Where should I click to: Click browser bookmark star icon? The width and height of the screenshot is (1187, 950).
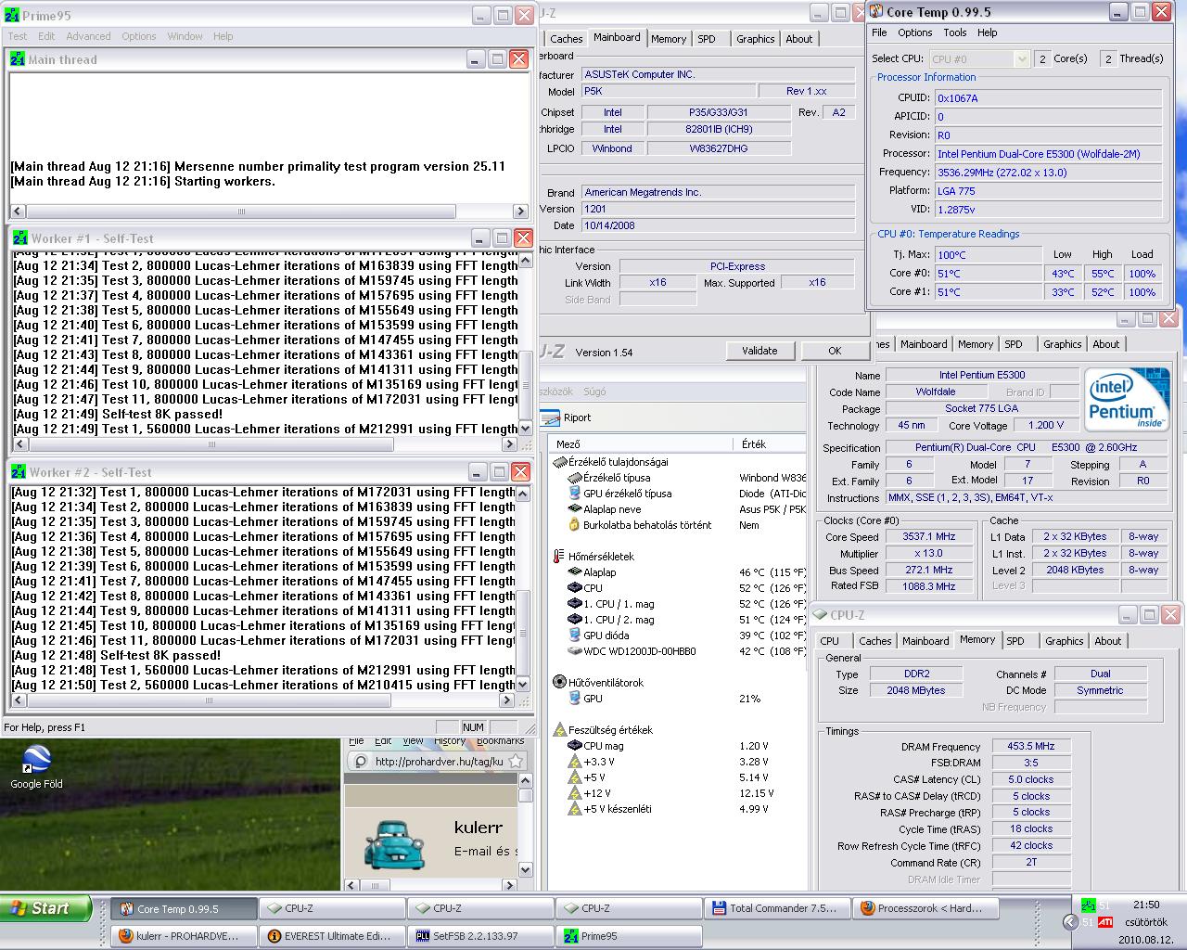(516, 761)
